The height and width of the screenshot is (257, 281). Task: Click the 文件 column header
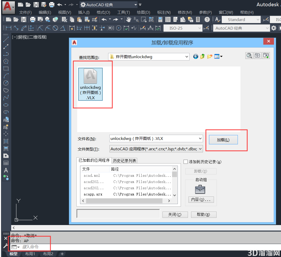pos(95,169)
